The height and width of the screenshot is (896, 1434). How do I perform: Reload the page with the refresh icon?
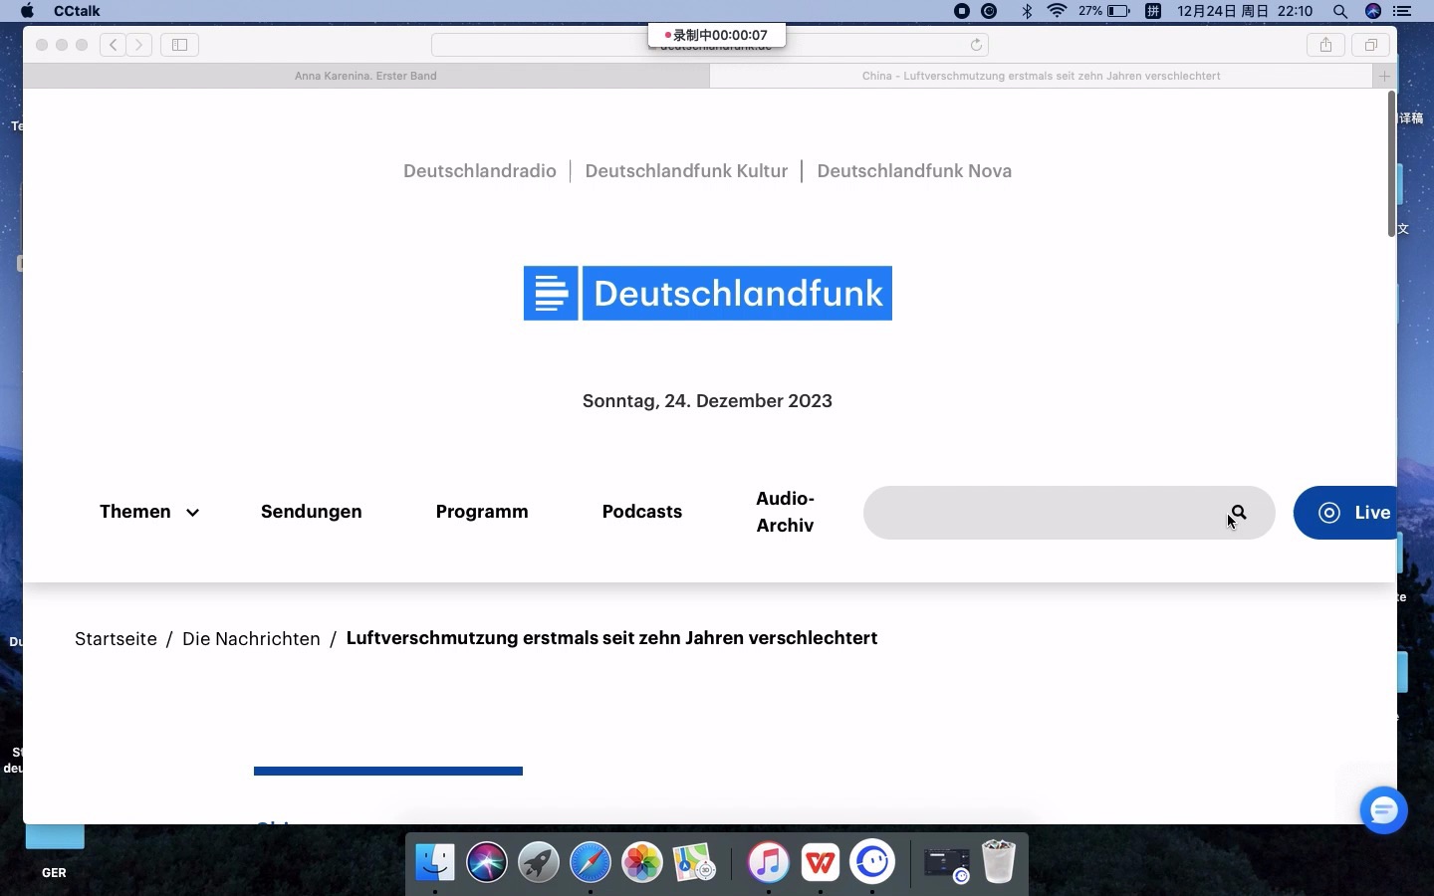(x=976, y=45)
